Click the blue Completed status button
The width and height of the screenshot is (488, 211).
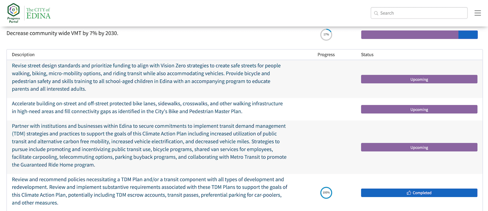point(419,193)
